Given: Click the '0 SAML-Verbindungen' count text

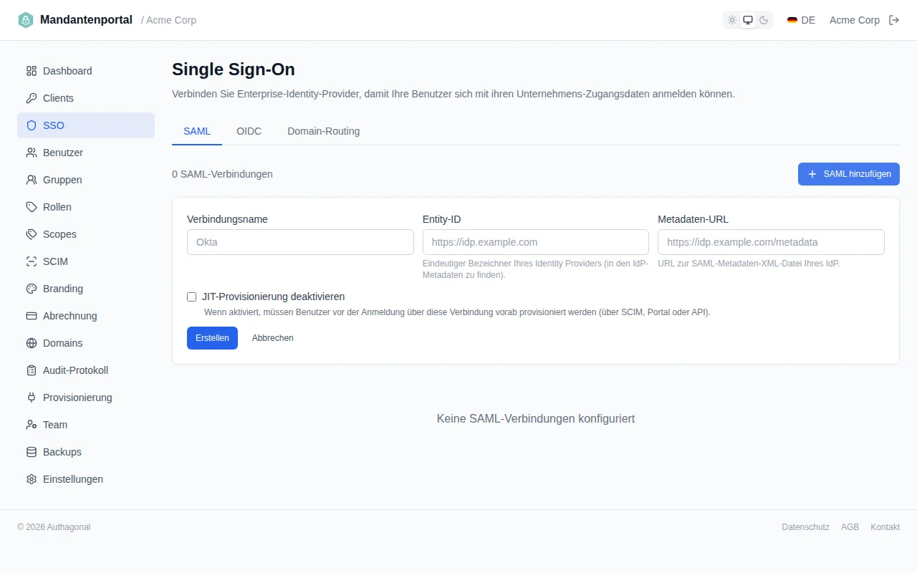Looking at the screenshot, I should (222, 174).
